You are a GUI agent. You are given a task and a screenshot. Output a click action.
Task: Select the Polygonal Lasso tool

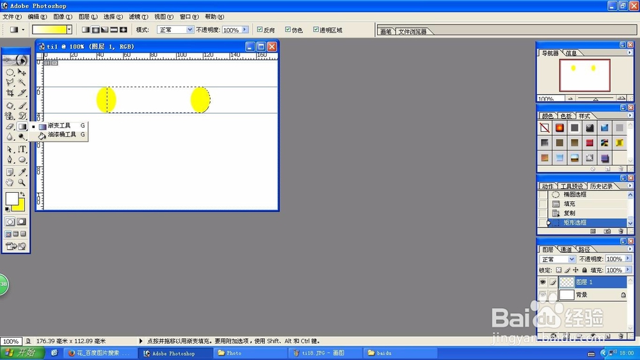pyautogui.click(x=10, y=83)
